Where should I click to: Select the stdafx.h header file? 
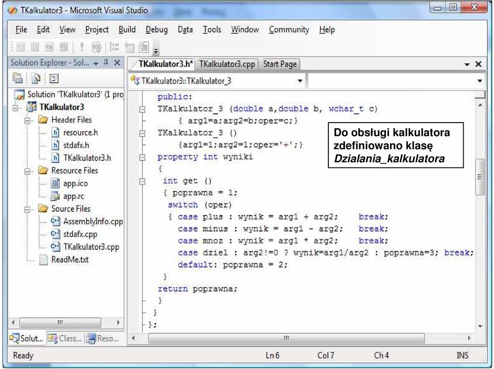tap(76, 145)
